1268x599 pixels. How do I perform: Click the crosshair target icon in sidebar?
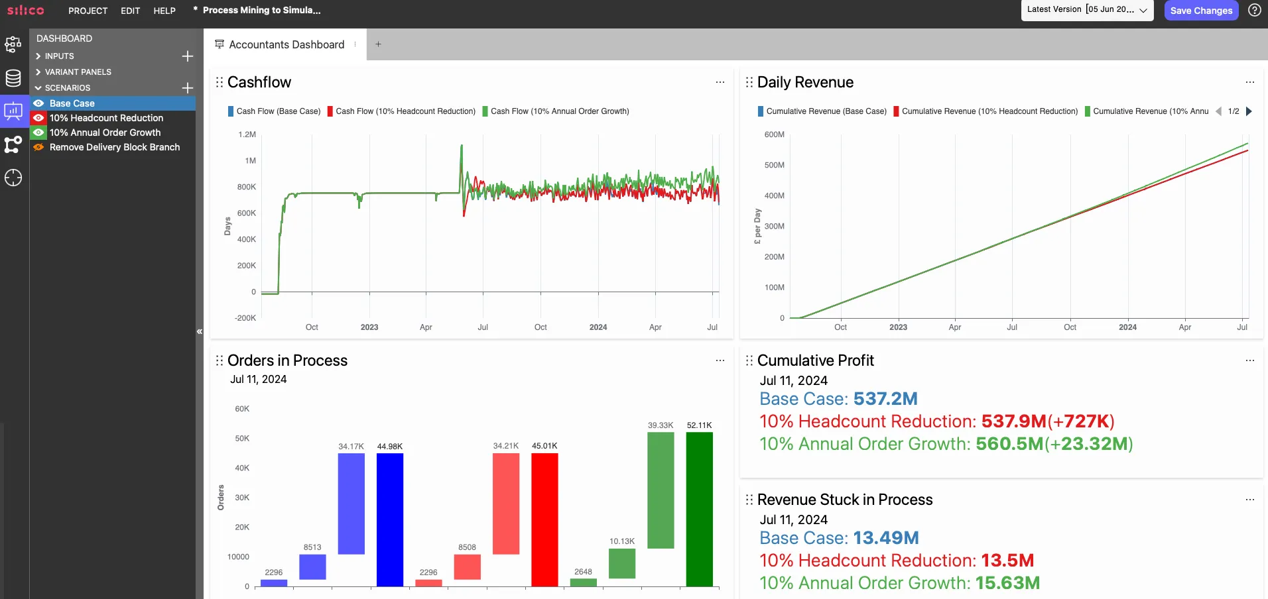click(x=13, y=178)
